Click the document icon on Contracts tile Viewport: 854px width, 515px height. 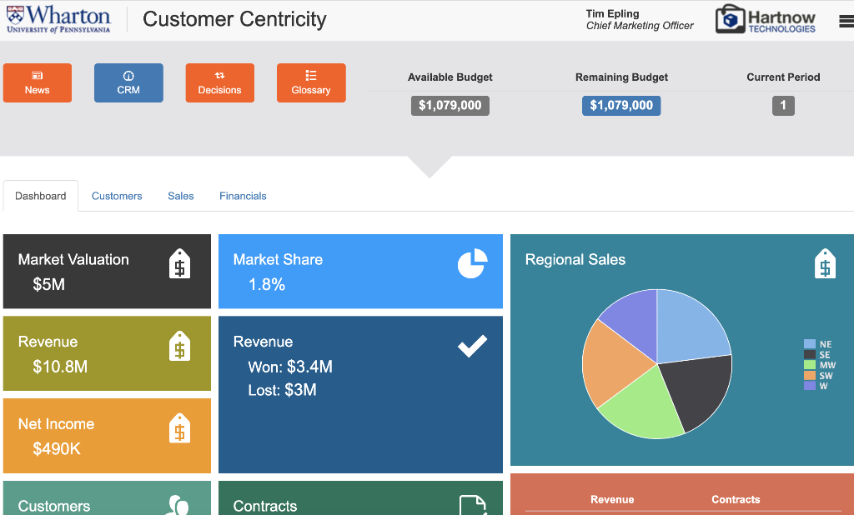[471, 504]
